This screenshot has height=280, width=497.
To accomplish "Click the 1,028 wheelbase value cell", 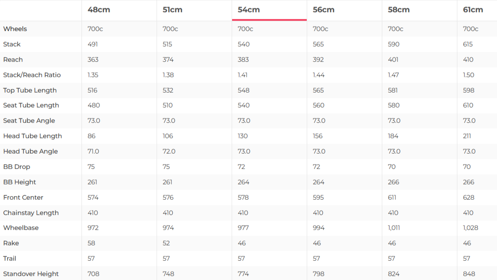I will [x=471, y=228].
